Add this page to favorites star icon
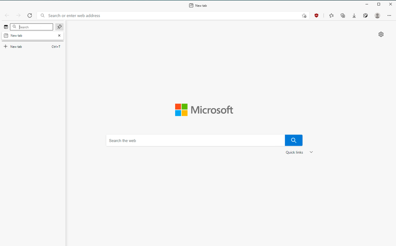 (304, 15)
